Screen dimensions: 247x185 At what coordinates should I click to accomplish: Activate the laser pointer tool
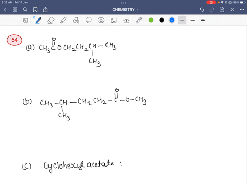[x=139, y=20]
